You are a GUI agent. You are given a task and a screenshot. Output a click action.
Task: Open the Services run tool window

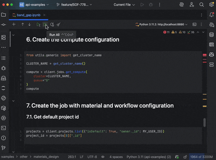(x=4, y=118)
